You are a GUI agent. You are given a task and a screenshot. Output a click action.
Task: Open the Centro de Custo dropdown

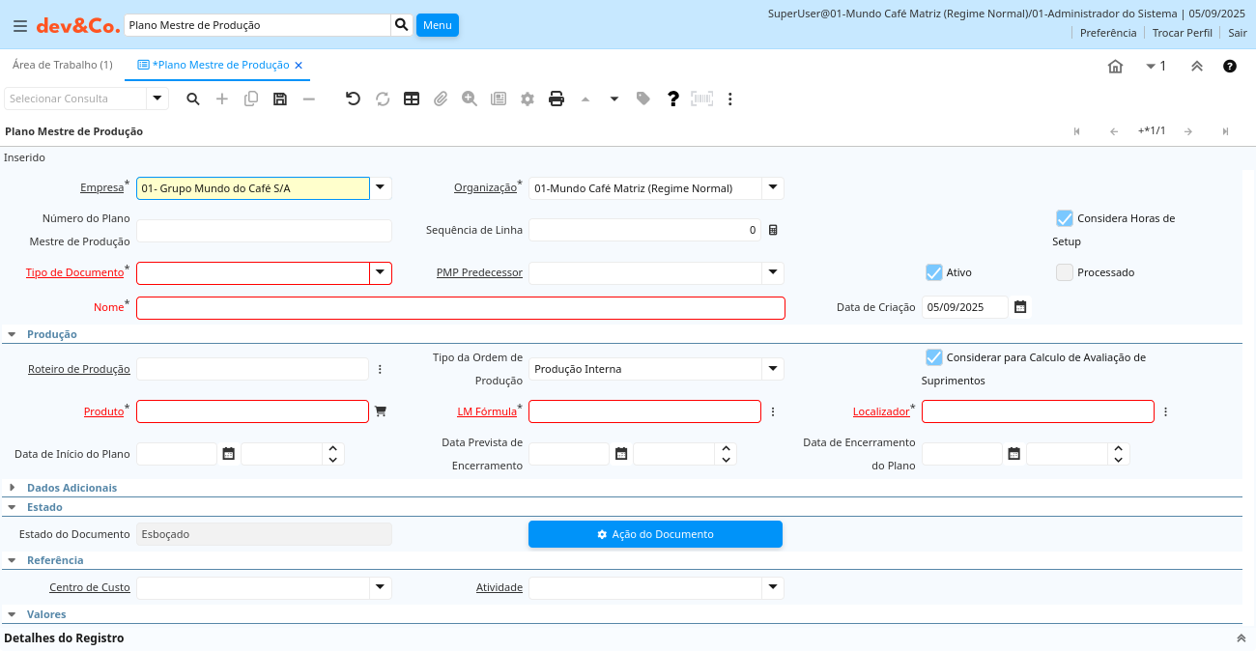tap(381, 587)
